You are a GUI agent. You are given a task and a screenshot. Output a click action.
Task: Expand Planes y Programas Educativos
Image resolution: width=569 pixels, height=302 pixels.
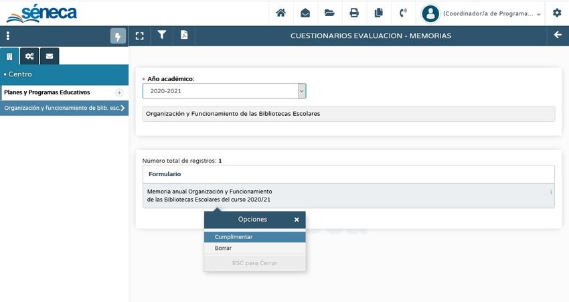tap(119, 92)
